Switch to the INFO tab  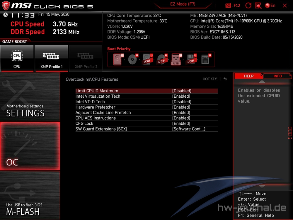click(277, 76)
